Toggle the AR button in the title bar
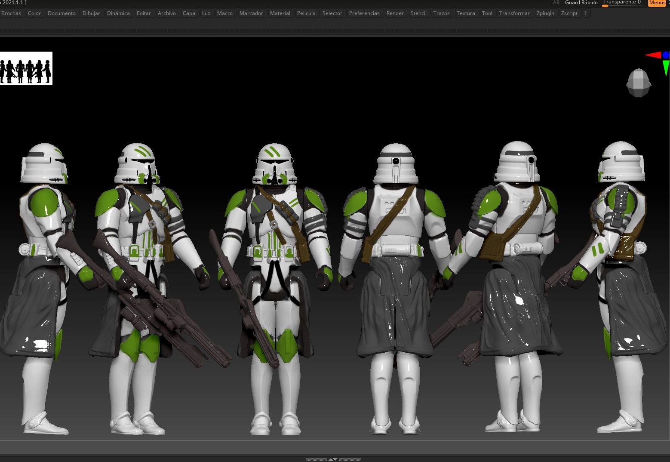 tap(556, 3)
